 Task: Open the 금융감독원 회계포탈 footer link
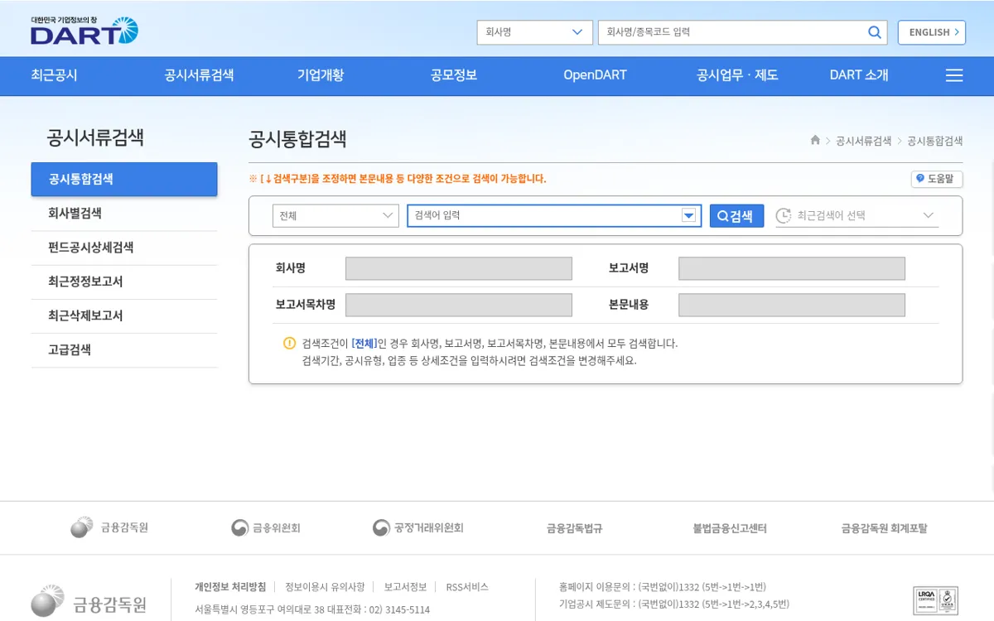click(x=885, y=528)
